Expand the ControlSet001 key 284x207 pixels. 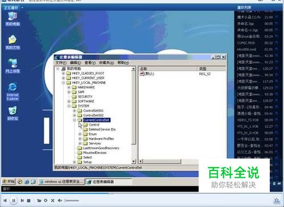pyautogui.click(x=75, y=111)
